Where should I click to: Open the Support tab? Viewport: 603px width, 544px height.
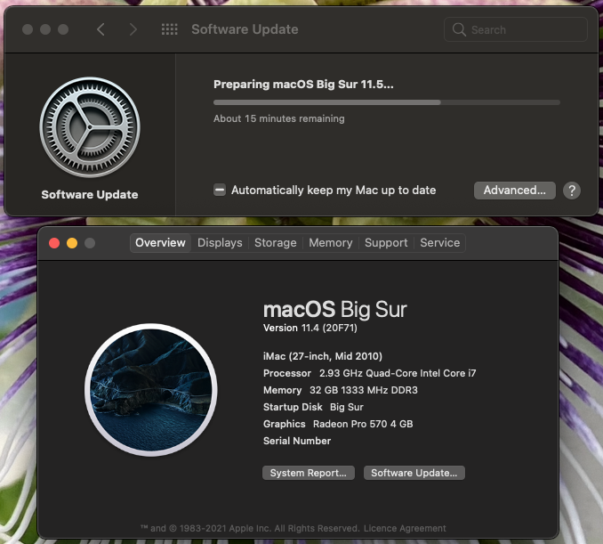(x=386, y=242)
